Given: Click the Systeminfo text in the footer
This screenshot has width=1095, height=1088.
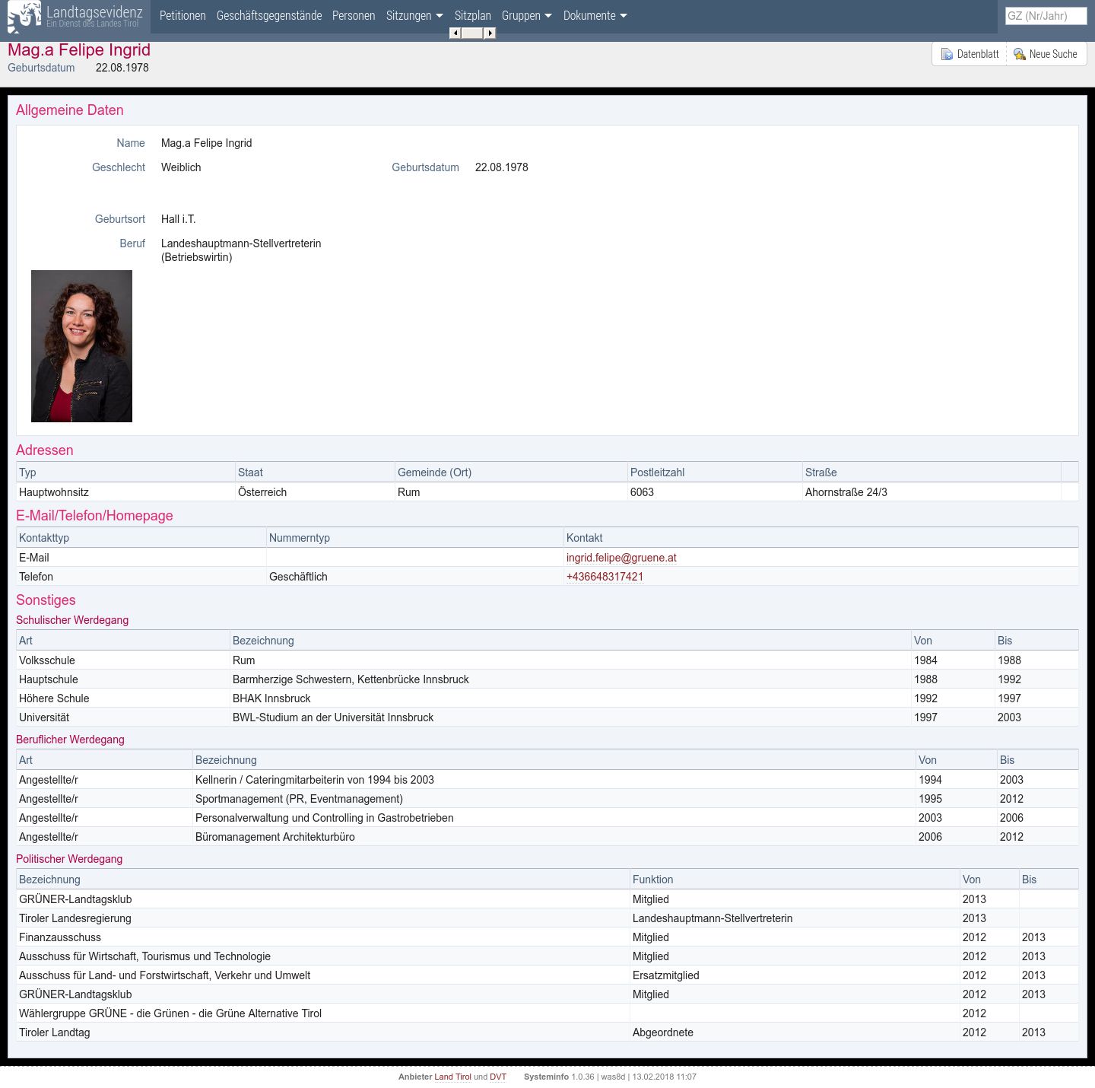Looking at the screenshot, I should click(x=546, y=1077).
